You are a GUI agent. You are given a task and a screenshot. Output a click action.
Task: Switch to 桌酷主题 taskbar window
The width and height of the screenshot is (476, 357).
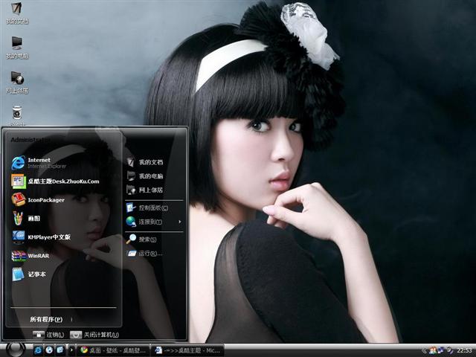(187, 350)
